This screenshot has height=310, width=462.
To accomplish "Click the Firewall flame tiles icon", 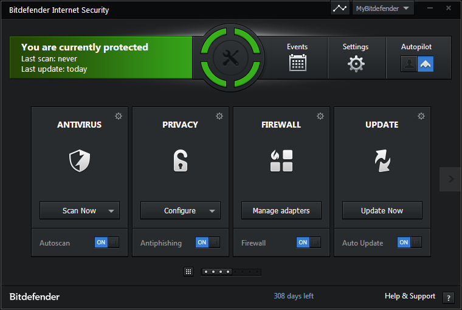I will pos(281,160).
